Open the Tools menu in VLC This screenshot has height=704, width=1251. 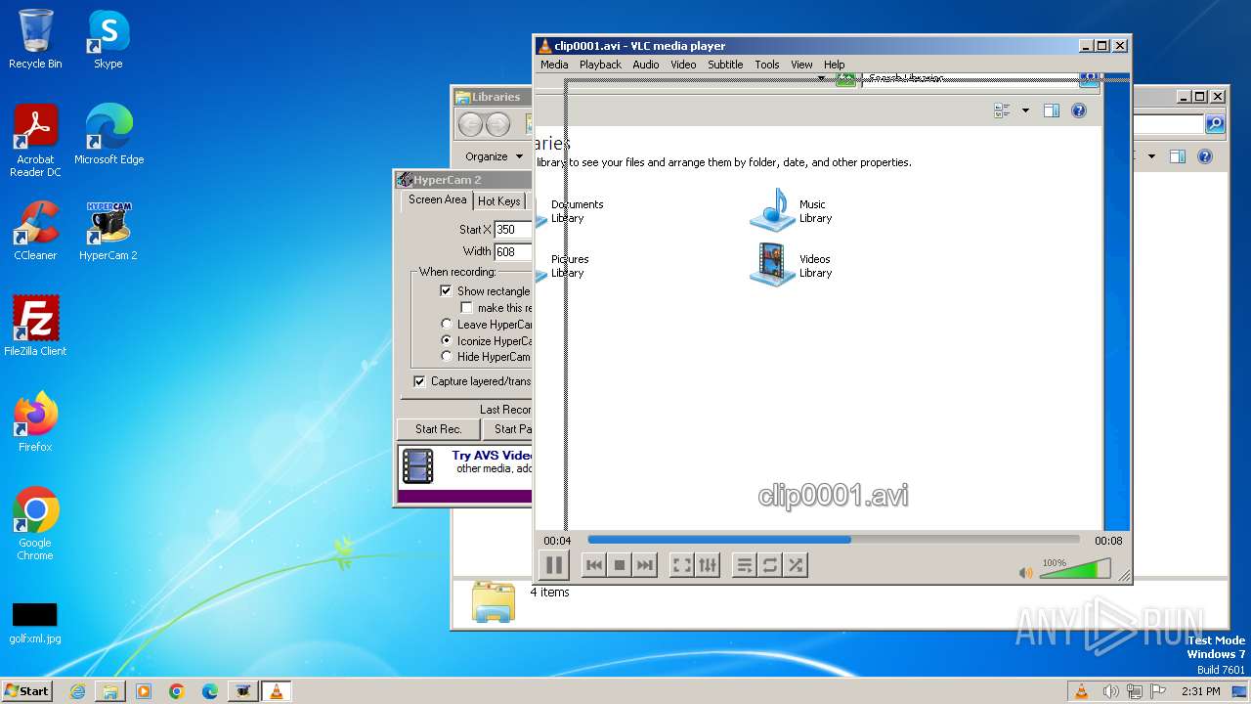tap(767, 65)
